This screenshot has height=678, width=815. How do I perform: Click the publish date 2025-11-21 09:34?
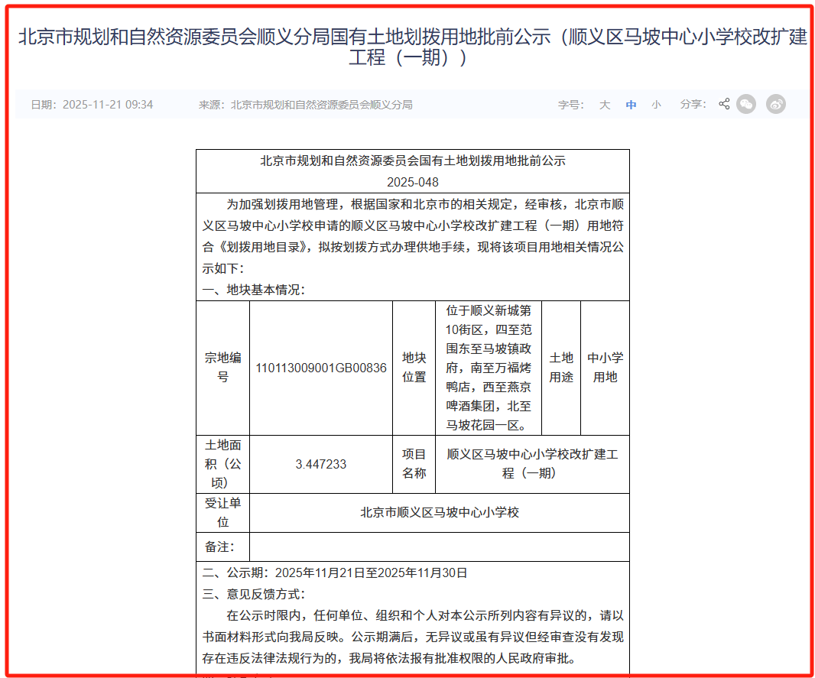[x=107, y=105]
